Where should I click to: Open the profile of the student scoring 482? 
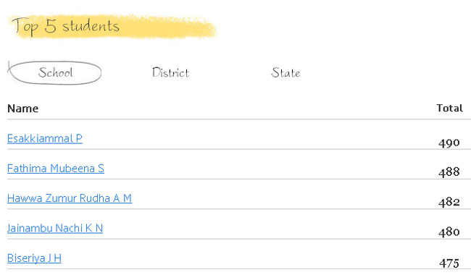pos(70,198)
